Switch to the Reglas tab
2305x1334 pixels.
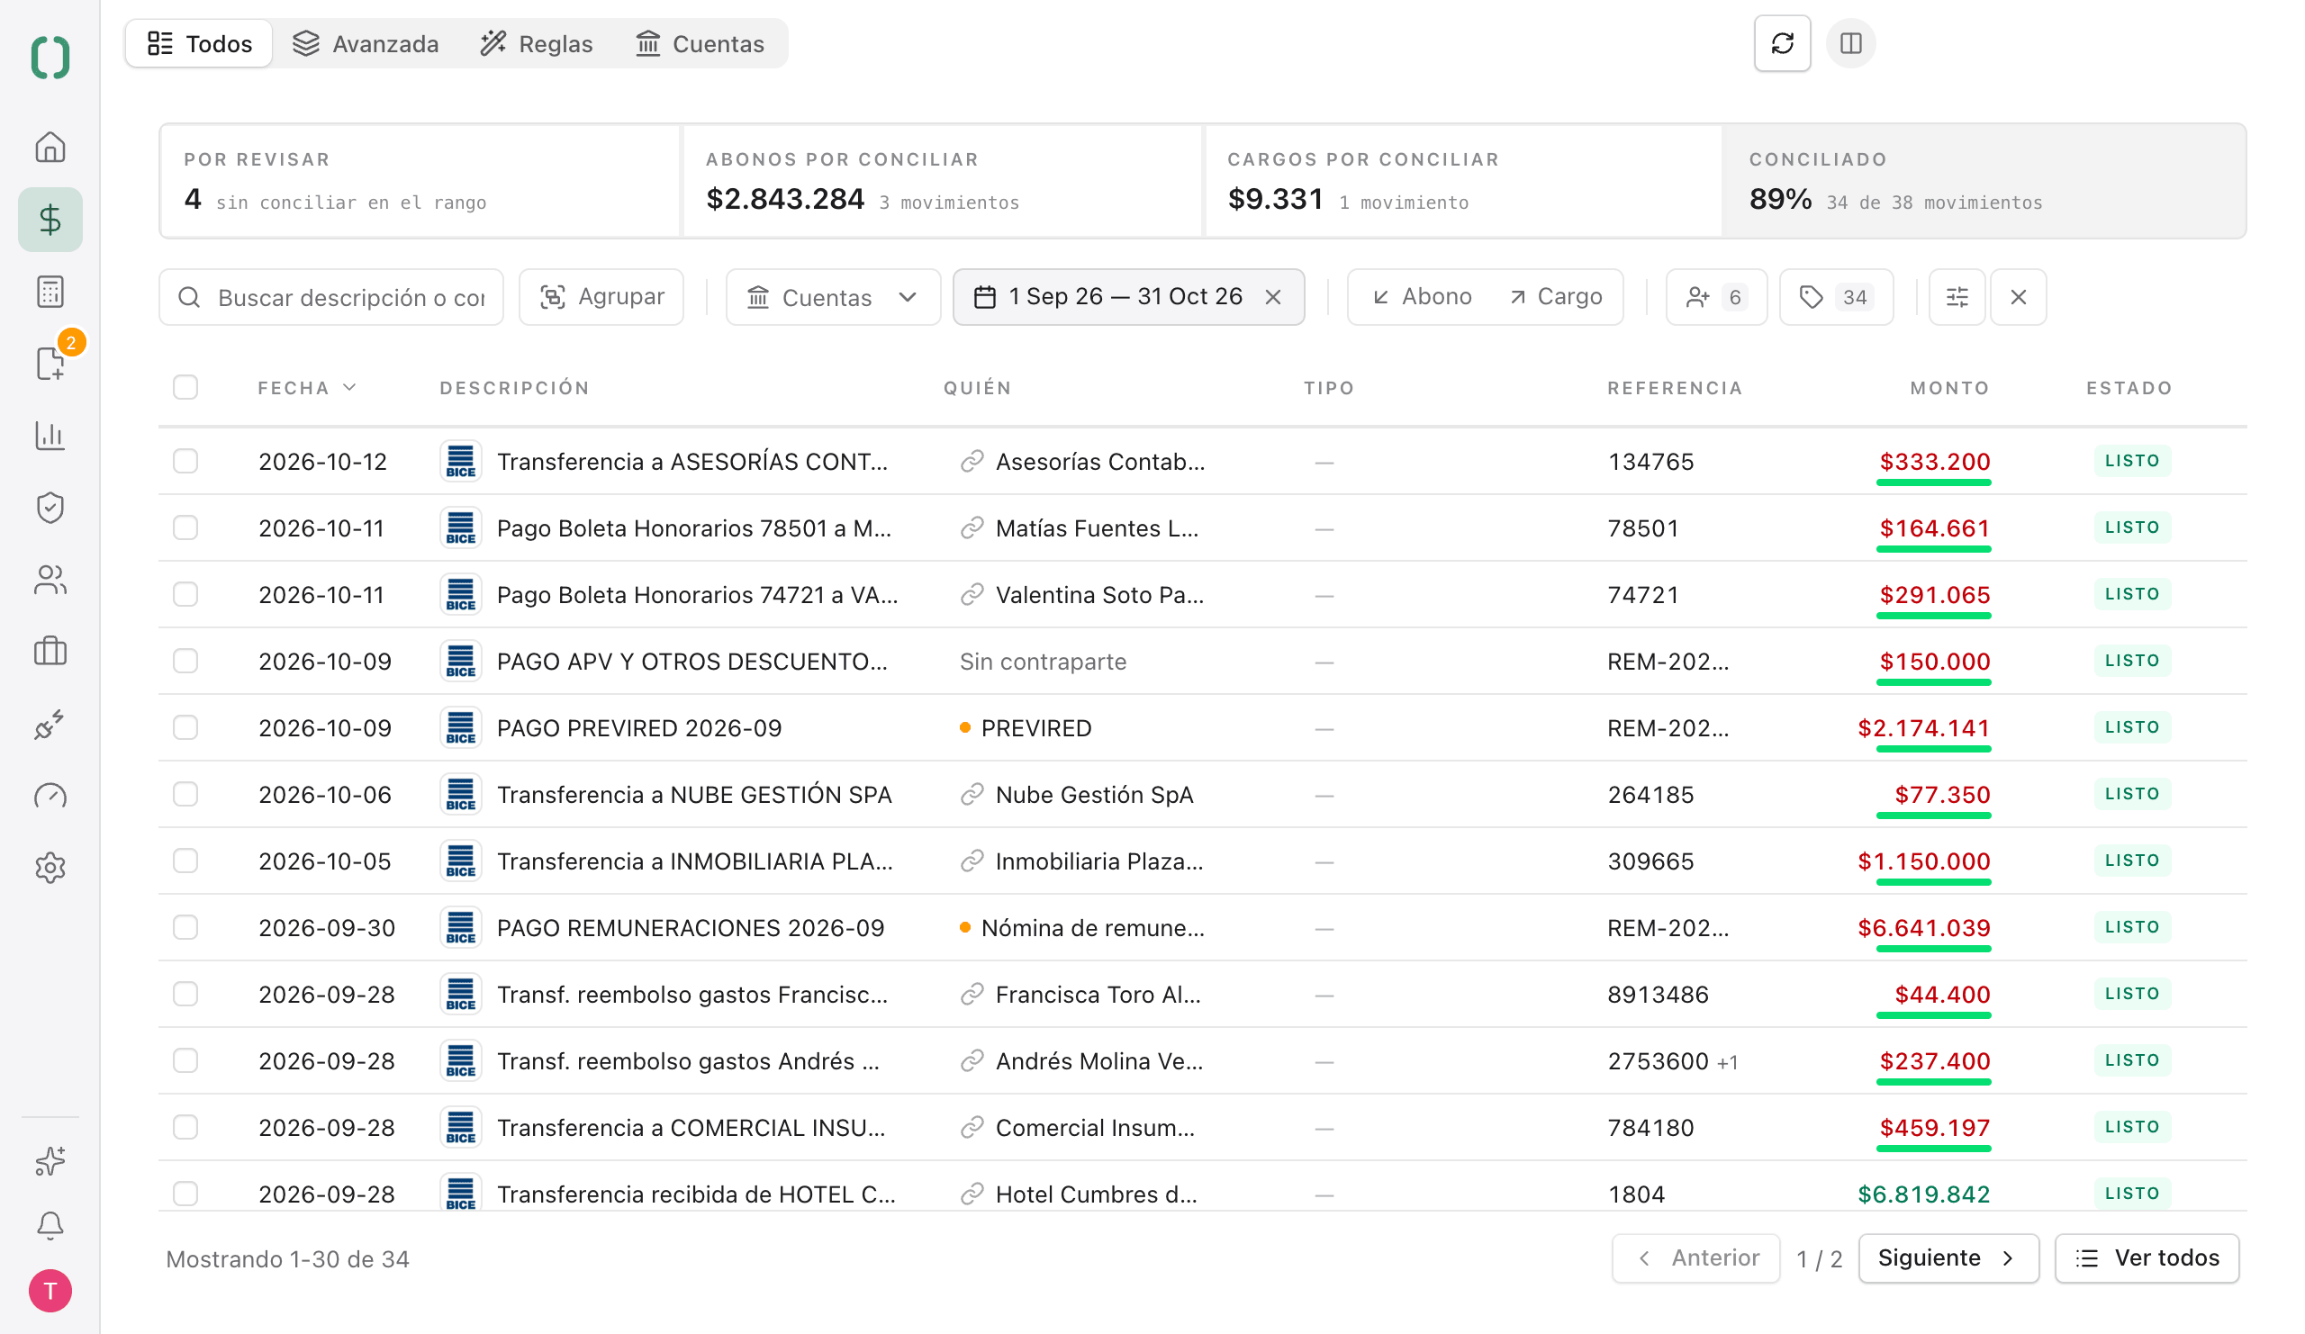tap(537, 43)
